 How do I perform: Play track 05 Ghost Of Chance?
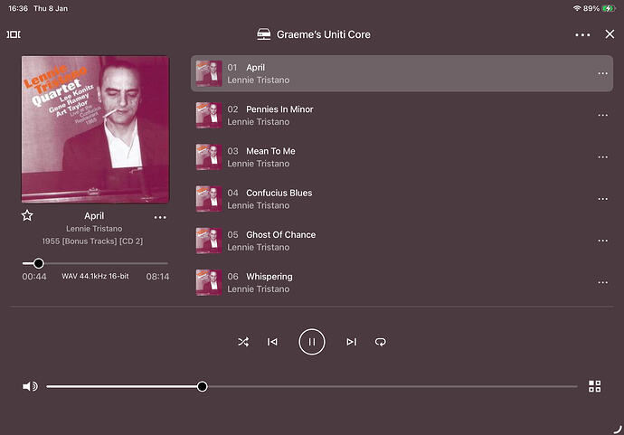click(402, 241)
